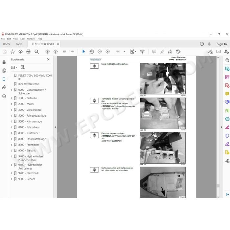The height and width of the screenshot is (230, 230).
Task: Open the Sign menu
Action: (22, 39)
